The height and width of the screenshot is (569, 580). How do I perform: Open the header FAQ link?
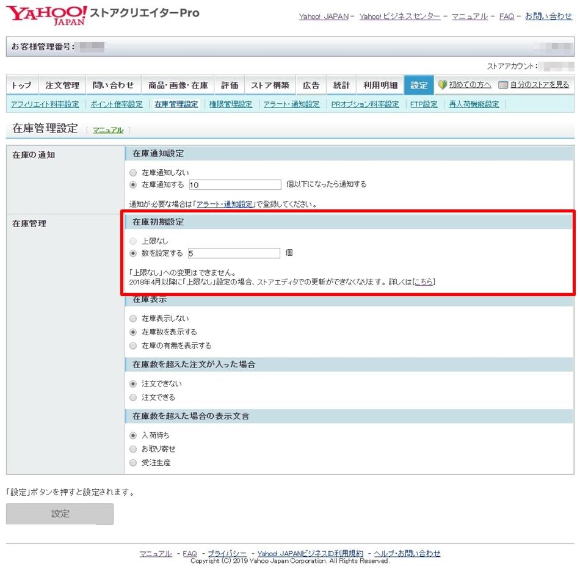[x=507, y=16]
